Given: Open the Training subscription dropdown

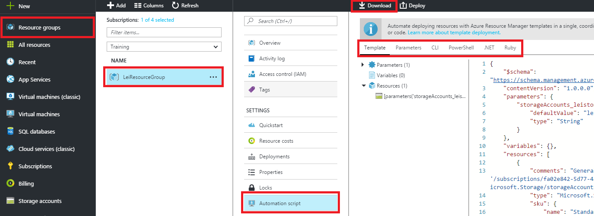Looking at the screenshot, I should click(164, 47).
